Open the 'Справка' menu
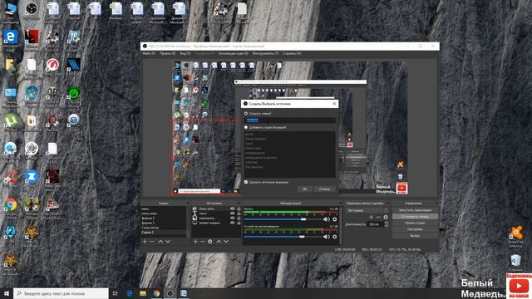Screen dimensions: 532x299 coord(292,53)
